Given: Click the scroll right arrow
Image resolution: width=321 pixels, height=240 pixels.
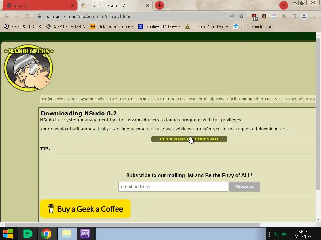Looking at the screenshot, I should tap(313, 225).
